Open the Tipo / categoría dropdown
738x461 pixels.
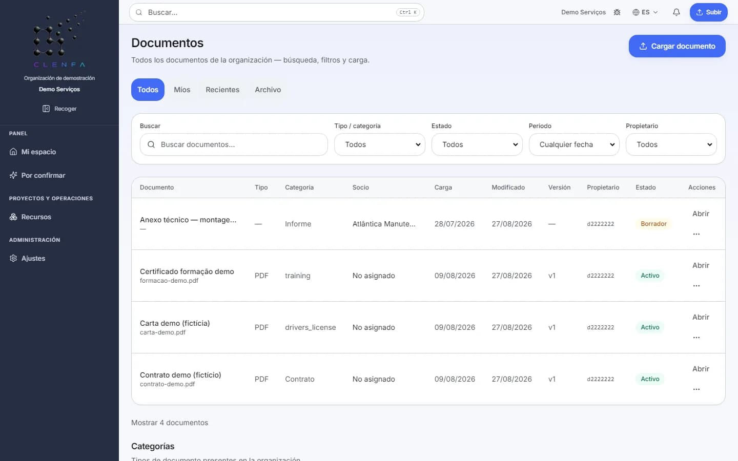click(x=380, y=144)
